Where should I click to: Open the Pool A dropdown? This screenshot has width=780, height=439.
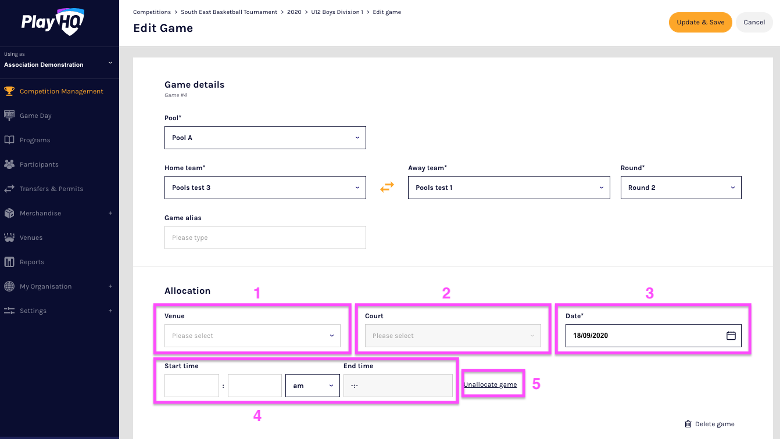pyautogui.click(x=265, y=138)
